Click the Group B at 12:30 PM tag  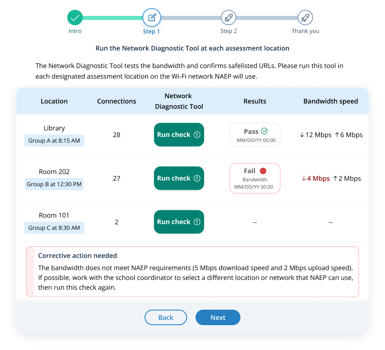click(54, 184)
